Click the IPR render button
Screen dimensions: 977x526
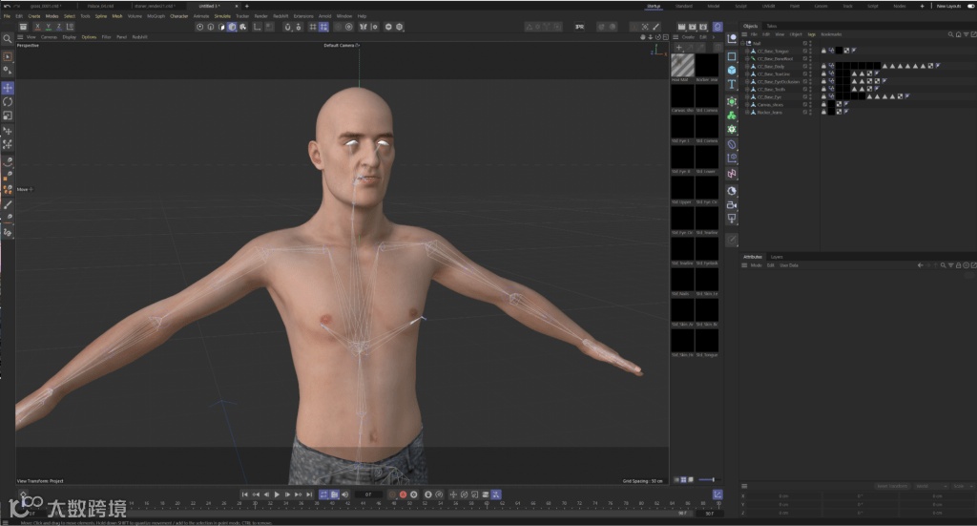(579, 27)
